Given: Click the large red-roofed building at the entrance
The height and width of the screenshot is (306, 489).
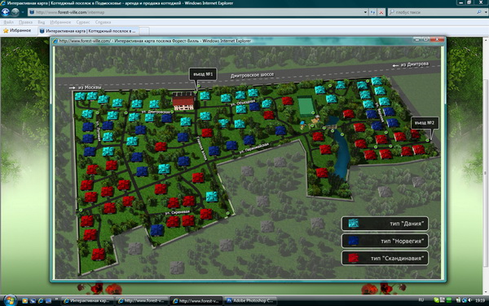Looking at the screenshot, I should point(183,101).
